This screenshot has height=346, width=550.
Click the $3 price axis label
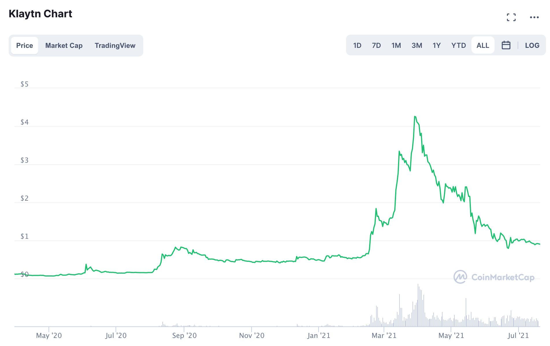pos(25,160)
